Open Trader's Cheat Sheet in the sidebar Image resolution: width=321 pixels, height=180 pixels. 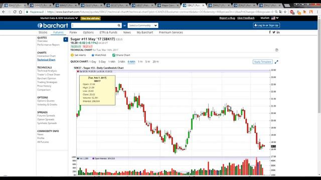(49, 74)
